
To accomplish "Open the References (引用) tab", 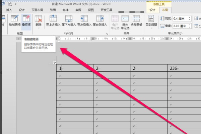I will [x=53, y=10].
